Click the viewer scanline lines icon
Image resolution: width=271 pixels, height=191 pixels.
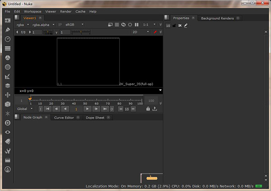point(117,25)
